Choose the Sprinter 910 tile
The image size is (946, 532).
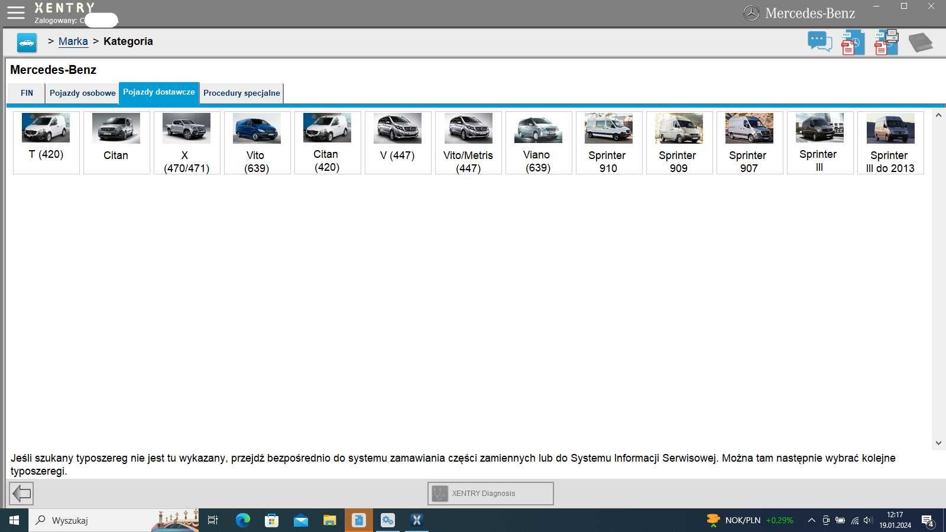pos(609,142)
